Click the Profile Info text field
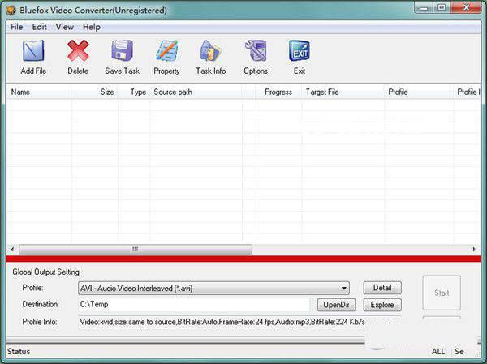The image size is (487, 364). point(222,322)
